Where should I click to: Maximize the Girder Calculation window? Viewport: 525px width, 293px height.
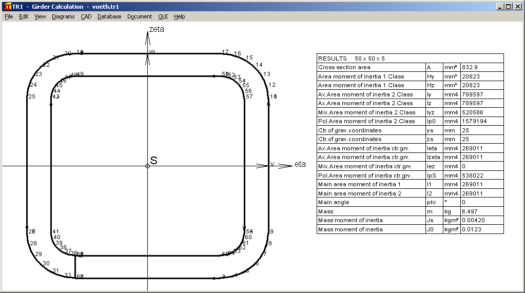coord(508,7)
